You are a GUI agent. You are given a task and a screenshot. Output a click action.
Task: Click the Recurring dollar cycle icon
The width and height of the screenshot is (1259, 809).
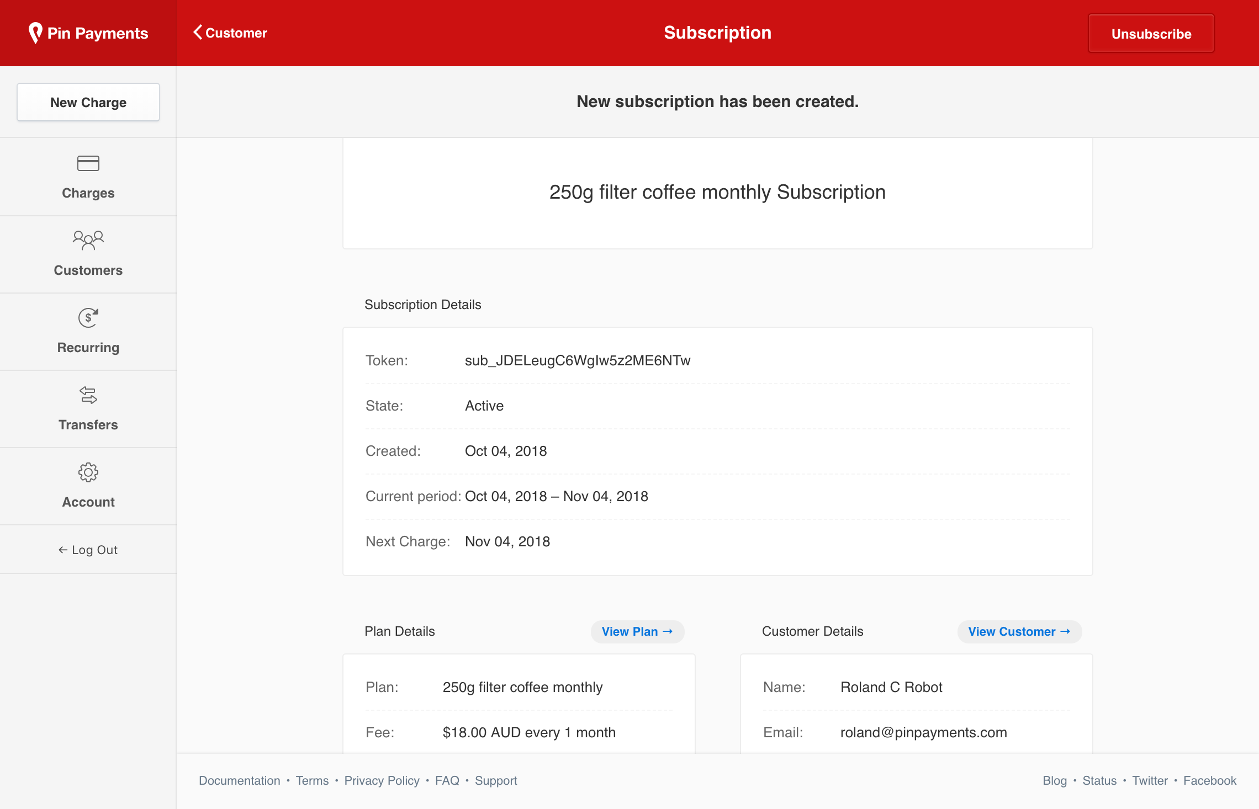(x=88, y=317)
